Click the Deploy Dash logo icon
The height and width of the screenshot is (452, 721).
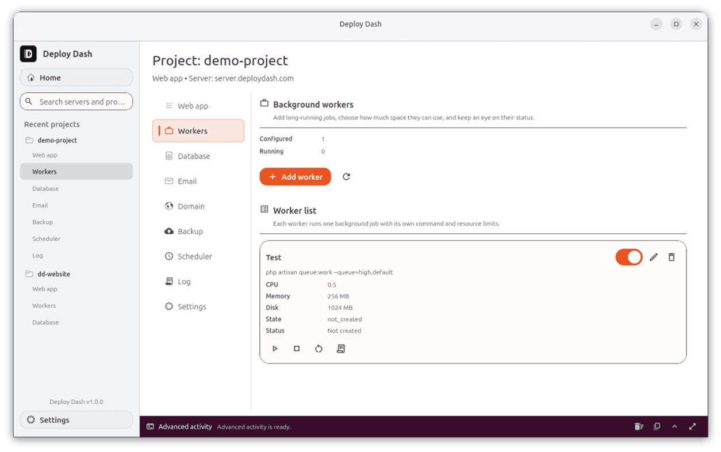[28, 53]
